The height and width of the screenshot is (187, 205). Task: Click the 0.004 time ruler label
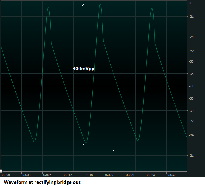click(x=26, y=175)
